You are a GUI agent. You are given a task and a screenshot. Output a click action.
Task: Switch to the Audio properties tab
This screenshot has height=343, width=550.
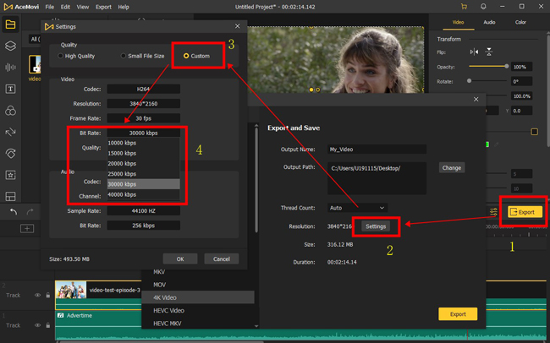[x=489, y=22]
